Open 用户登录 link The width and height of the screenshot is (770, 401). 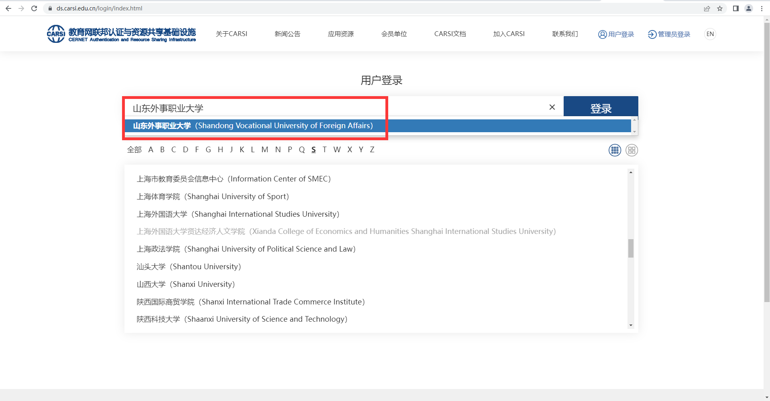click(x=616, y=34)
